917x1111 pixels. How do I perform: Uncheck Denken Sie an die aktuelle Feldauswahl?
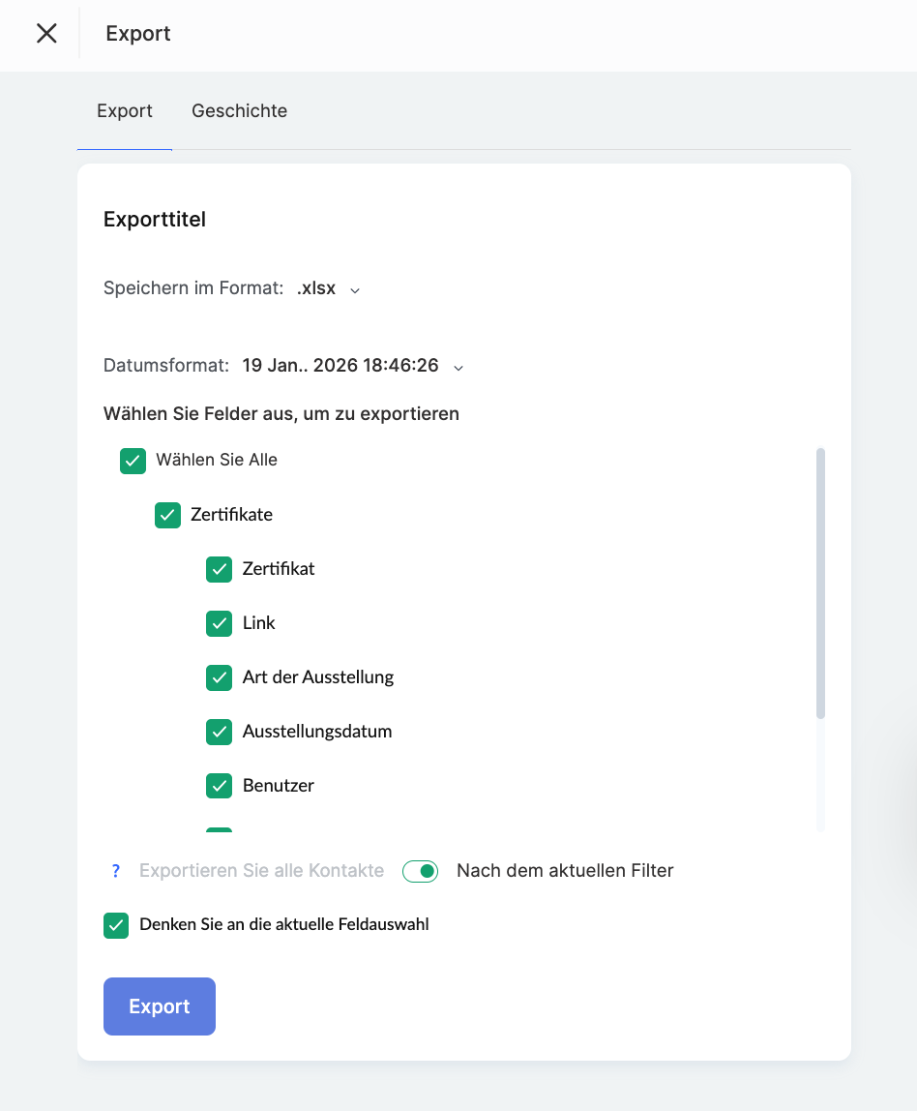pyautogui.click(x=116, y=925)
